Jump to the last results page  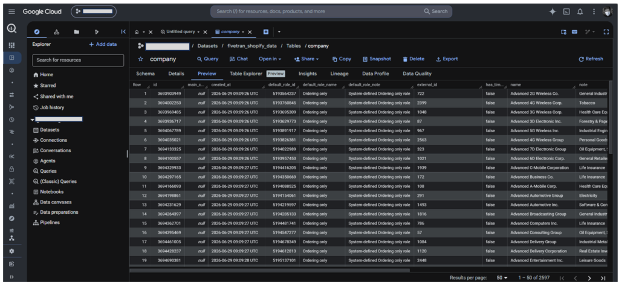tap(603, 278)
